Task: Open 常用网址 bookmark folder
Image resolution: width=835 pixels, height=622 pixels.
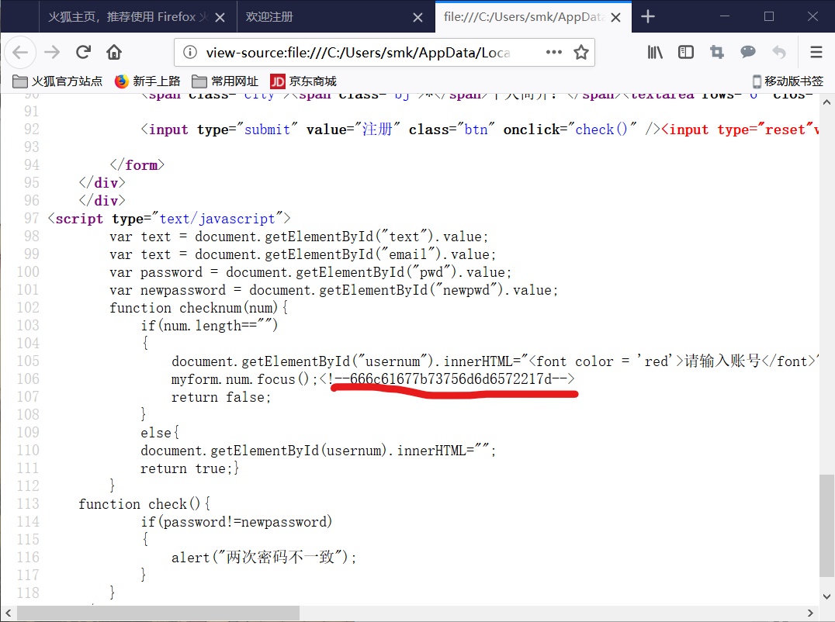Action: 225,81
